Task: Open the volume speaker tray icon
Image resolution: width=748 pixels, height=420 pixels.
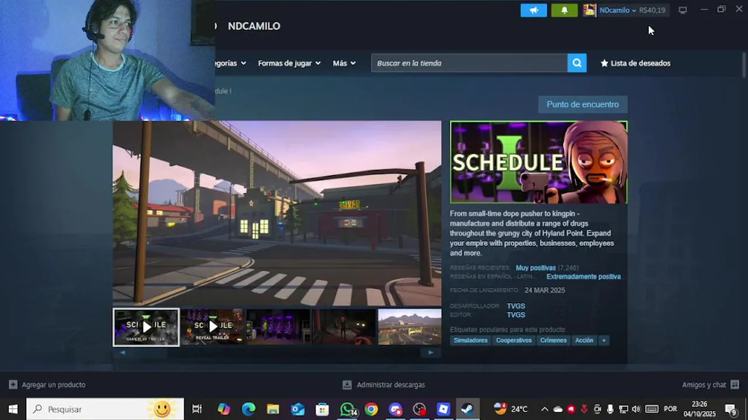Action: [x=636, y=409]
